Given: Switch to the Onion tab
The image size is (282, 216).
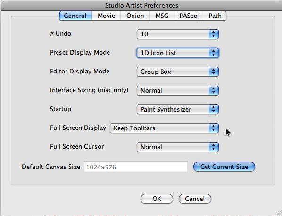Looking at the screenshot, I should pos(135,16).
